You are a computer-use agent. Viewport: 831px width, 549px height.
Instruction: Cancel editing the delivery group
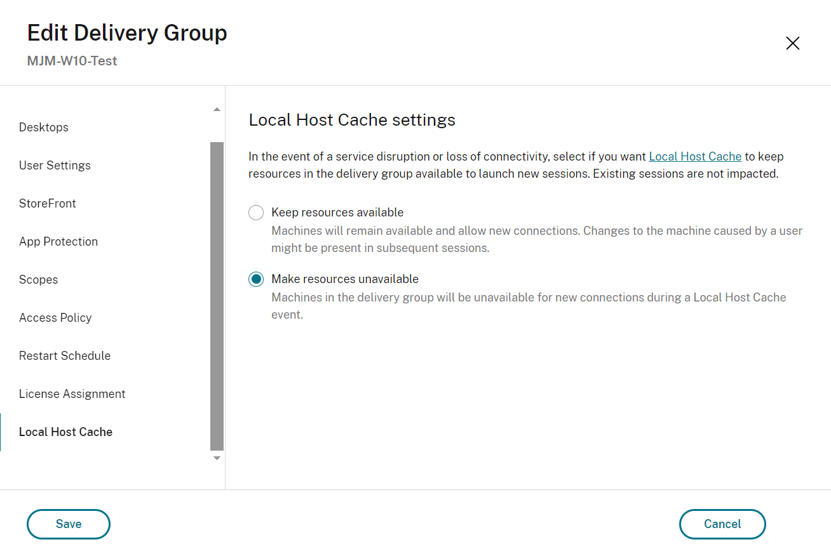[x=722, y=524]
